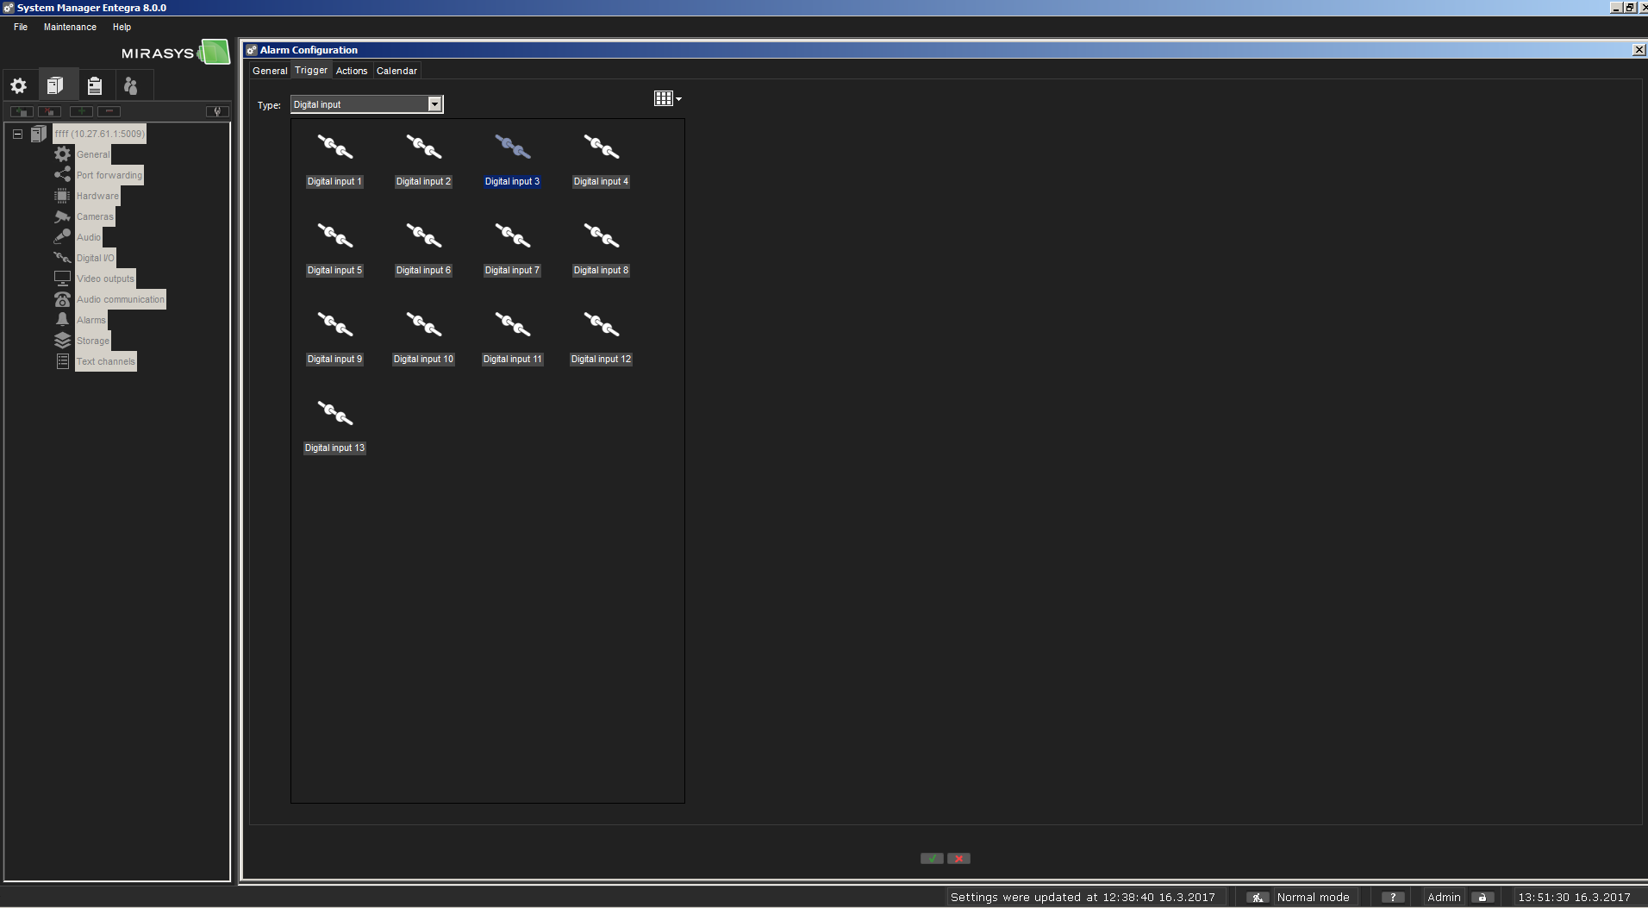Collapse the ffff server tree node
1648x908 pixels.
[x=17, y=134]
